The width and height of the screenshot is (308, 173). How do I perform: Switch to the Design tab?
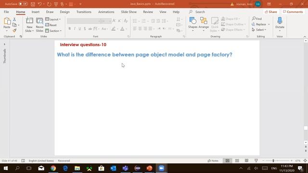(x=64, y=12)
